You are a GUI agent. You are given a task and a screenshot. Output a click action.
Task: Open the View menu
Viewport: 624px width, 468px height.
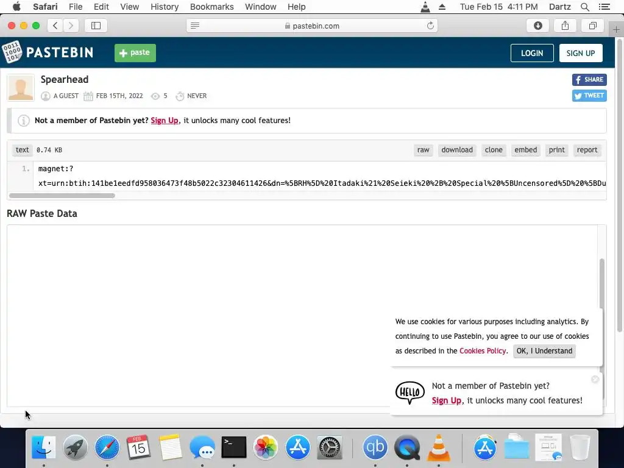(x=130, y=7)
